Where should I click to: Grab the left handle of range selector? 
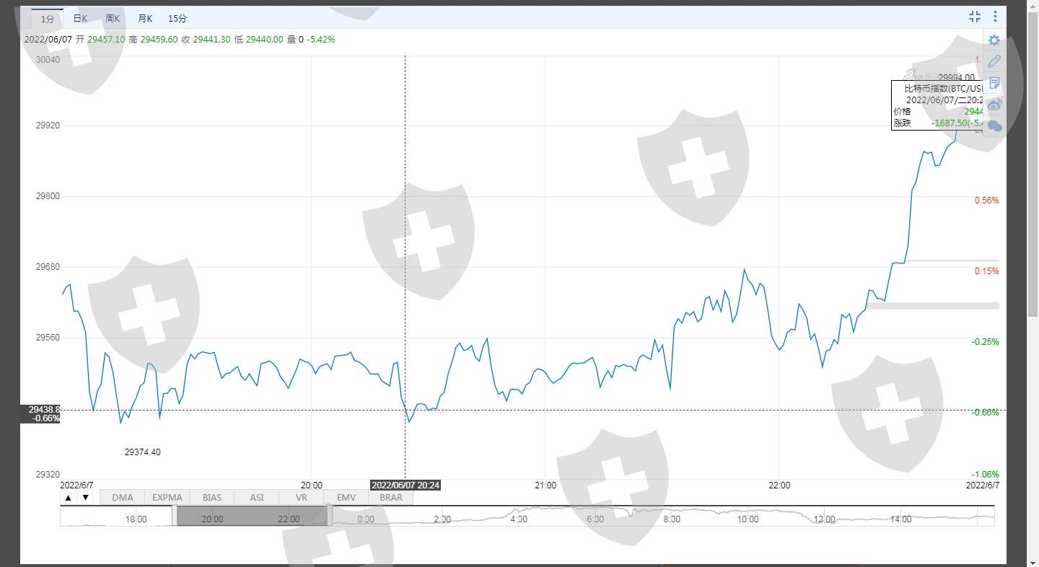pos(175,516)
